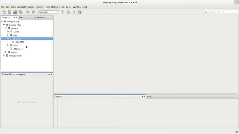Switch to the Tasks tab

(150, 96)
